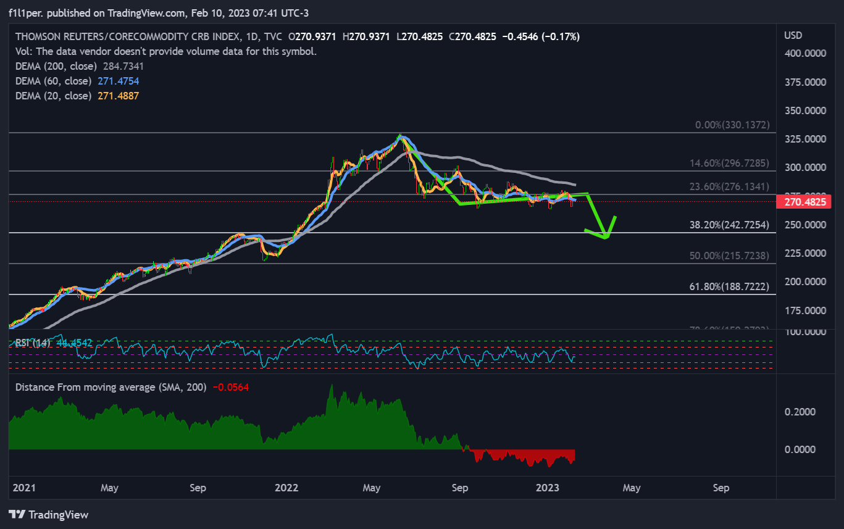
Task: Click the Fibonacci 0.00%(330.1372) label
Action: pyautogui.click(x=732, y=125)
